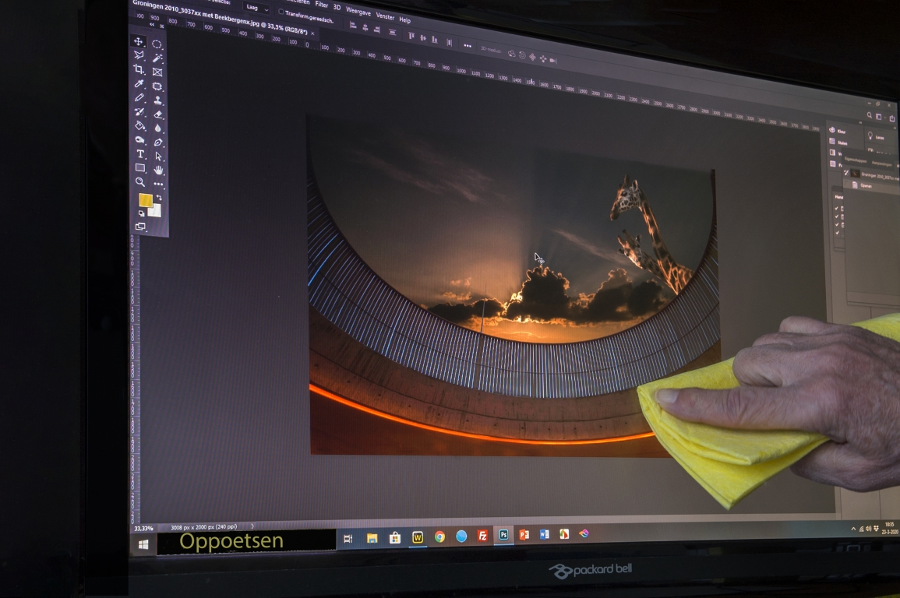Viewport: 900px width, 598px height.
Task: Select the Frame tool
Action: [157, 72]
